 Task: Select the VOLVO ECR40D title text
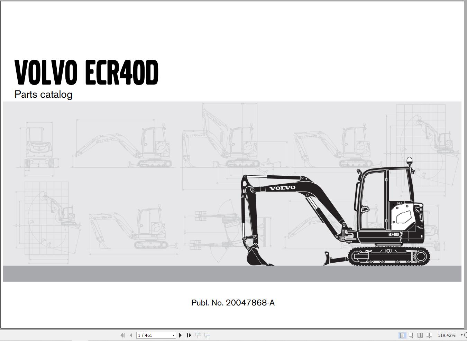click(86, 71)
